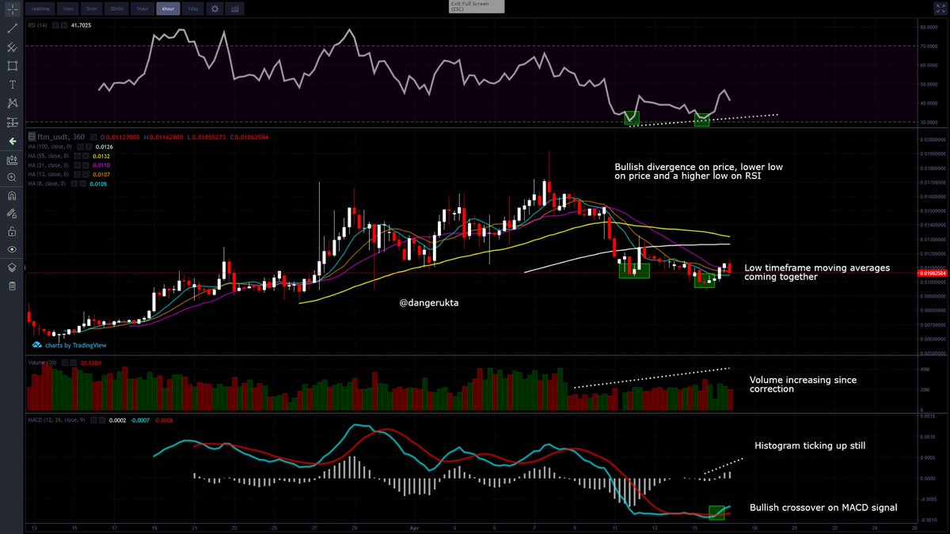Click the MA 21 value 0.0110
950x534 pixels.
(101, 165)
